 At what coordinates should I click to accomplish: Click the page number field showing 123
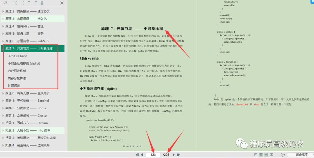[153, 155]
